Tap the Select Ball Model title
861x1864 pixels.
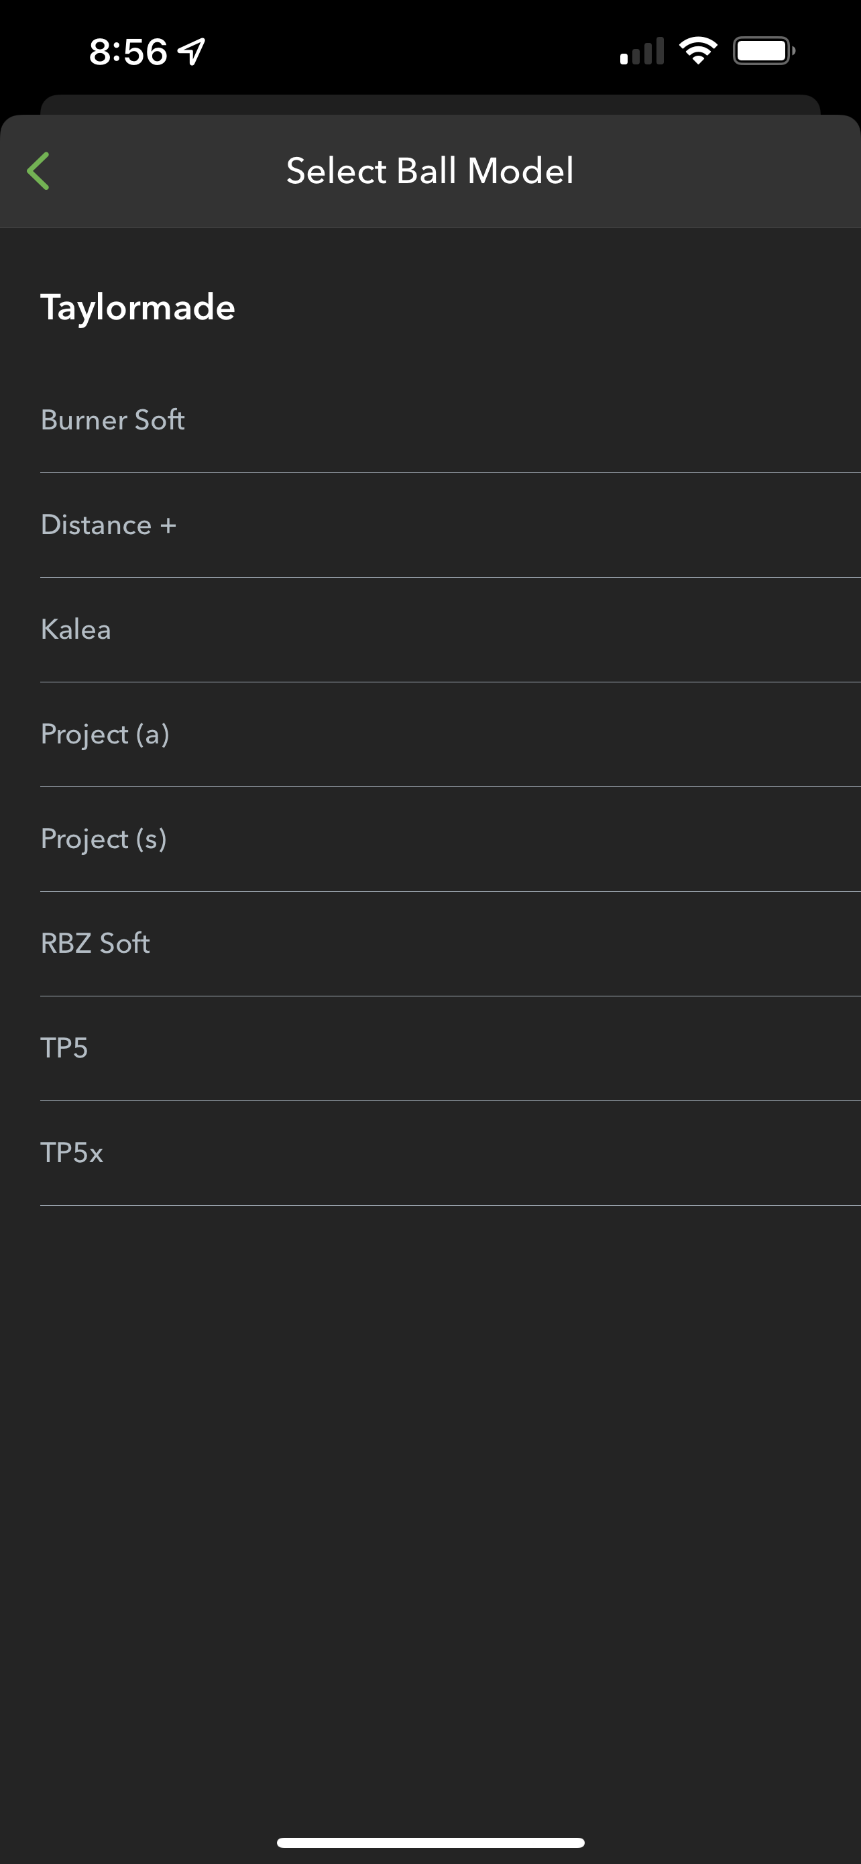(x=429, y=172)
